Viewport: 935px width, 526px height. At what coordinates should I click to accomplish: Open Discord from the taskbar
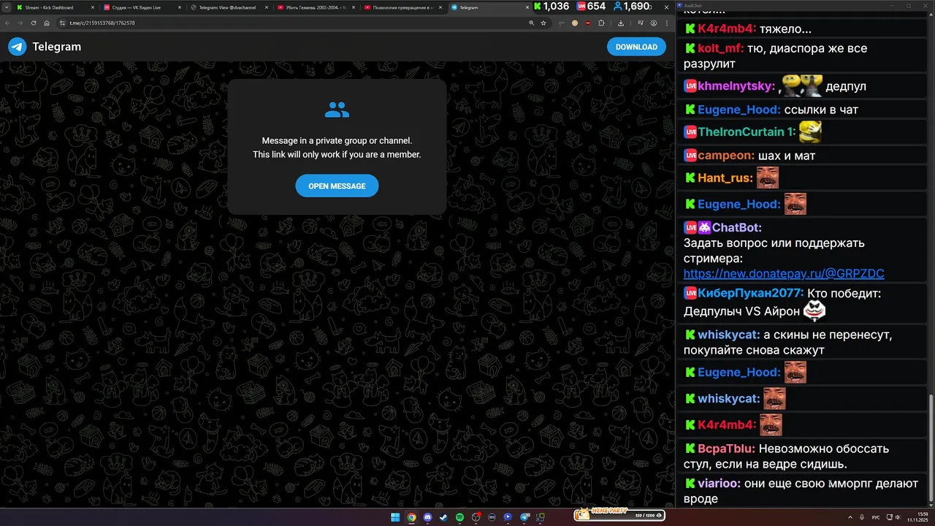[427, 517]
